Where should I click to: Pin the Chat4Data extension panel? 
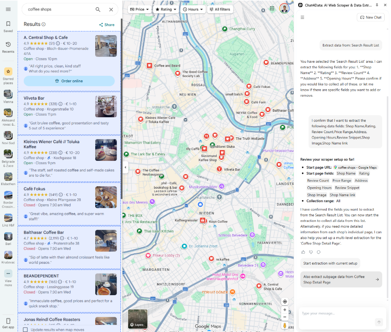[377, 5]
